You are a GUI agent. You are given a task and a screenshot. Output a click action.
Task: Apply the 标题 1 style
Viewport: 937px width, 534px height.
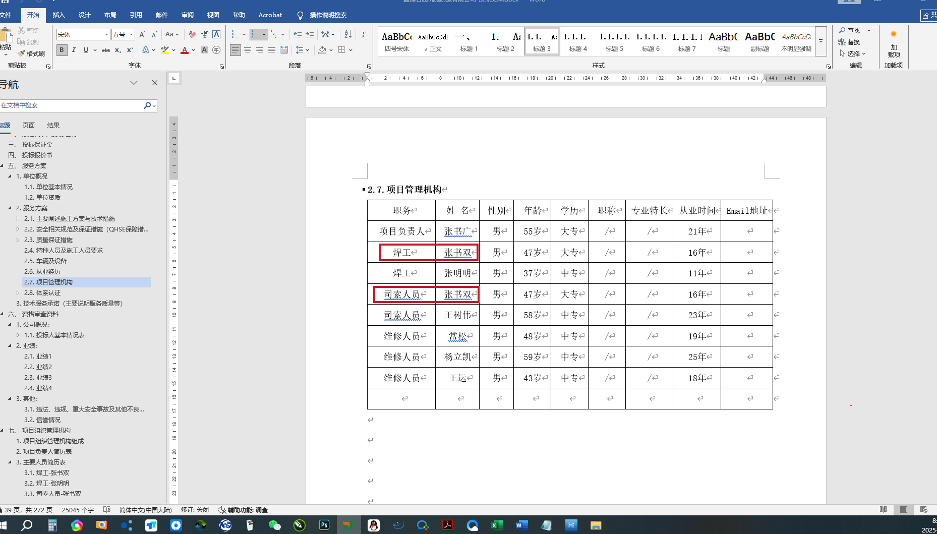pyautogui.click(x=469, y=41)
